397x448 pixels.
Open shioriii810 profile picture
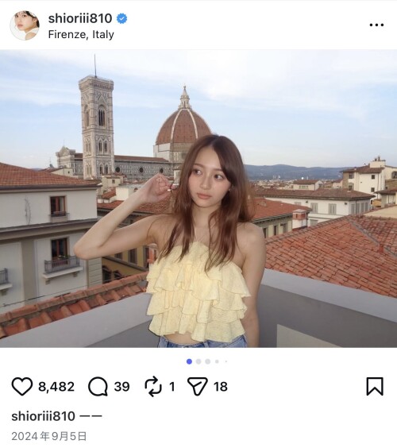[25, 25]
